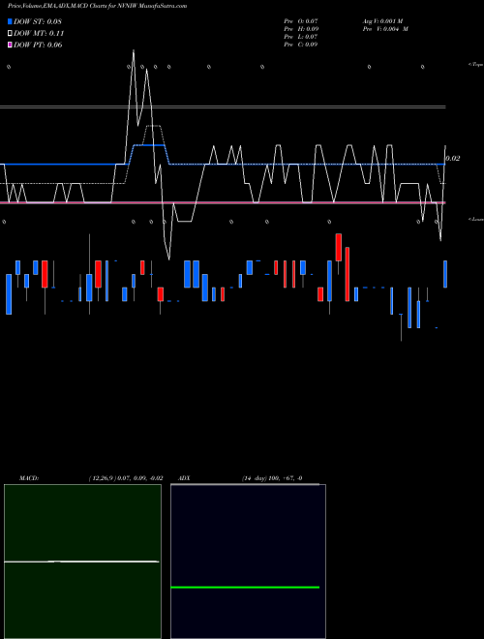The height and width of the screenshot is (639, 484).
Task: Click the green ADX line
Action: pos(245,588)
